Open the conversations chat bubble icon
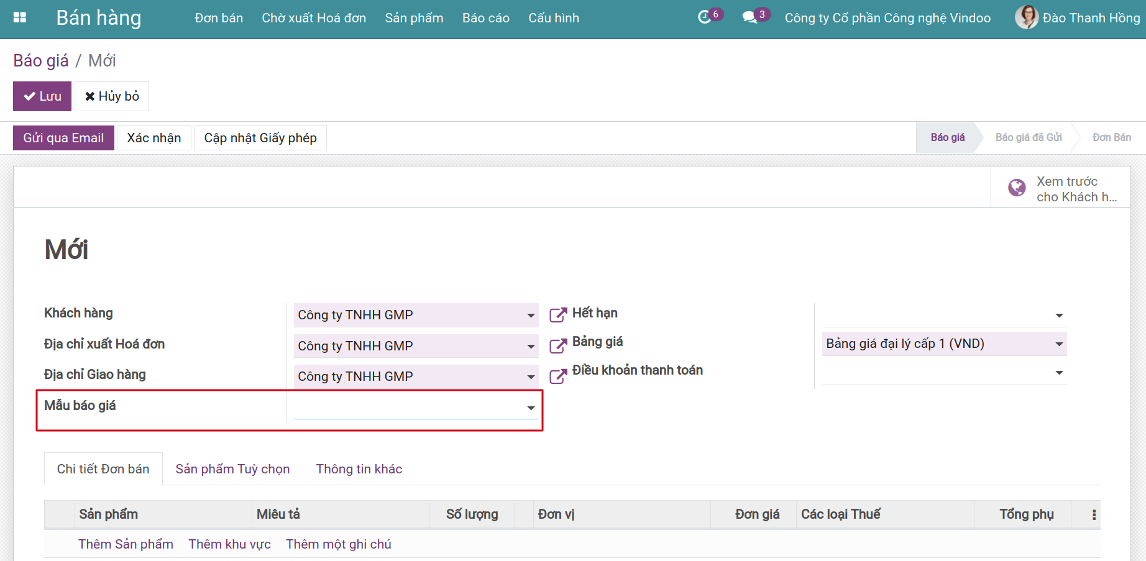Screen dimensions: 1146x561 tap(749, 17)
